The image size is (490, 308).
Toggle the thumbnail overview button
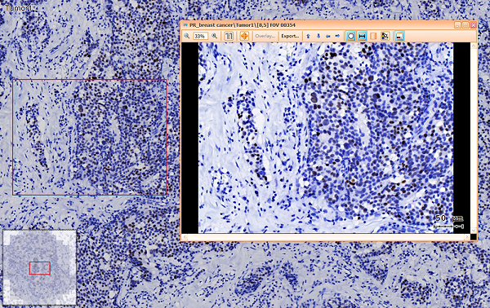click(399, 36)
